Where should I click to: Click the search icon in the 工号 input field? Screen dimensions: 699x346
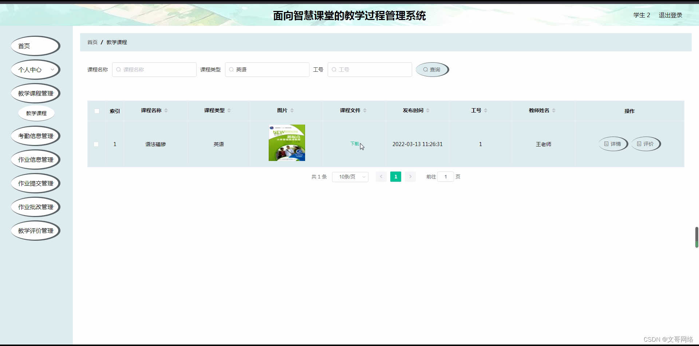(x=335, y=70)
